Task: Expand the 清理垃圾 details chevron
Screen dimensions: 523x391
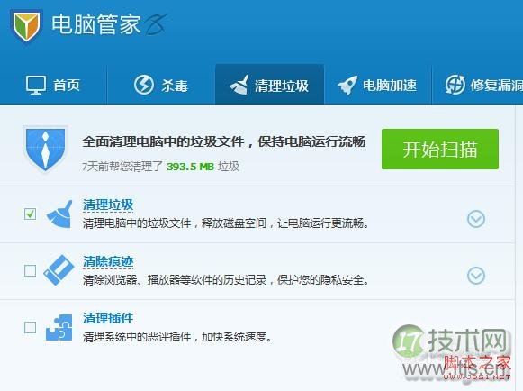Action: pos(476,219)
